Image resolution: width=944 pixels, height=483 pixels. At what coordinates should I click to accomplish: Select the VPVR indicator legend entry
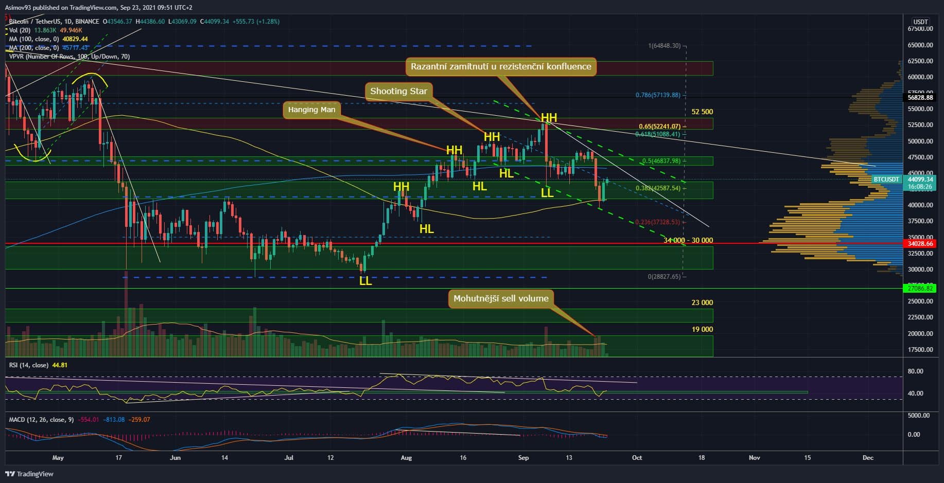69,57
